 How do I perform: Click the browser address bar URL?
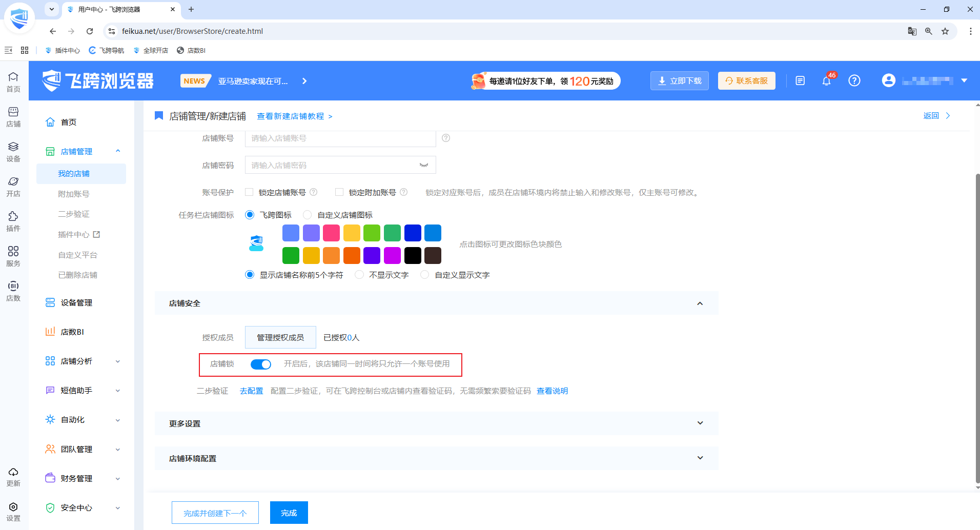point(192,31)
